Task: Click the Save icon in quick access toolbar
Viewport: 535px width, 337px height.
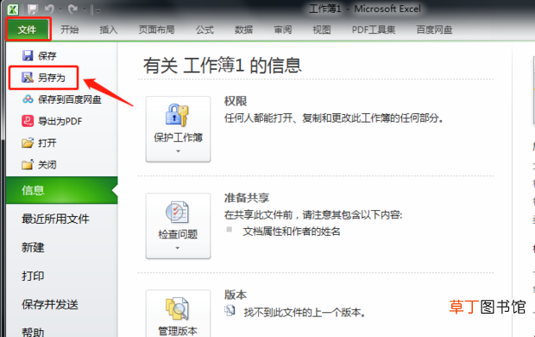Action: [33, 10]
